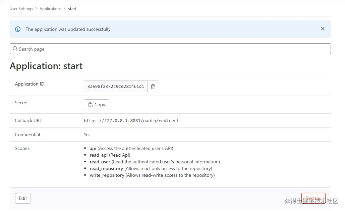The image size is (345, 211).
Task: Copy the Application ID to clipboard
Action: click(153, 86)
